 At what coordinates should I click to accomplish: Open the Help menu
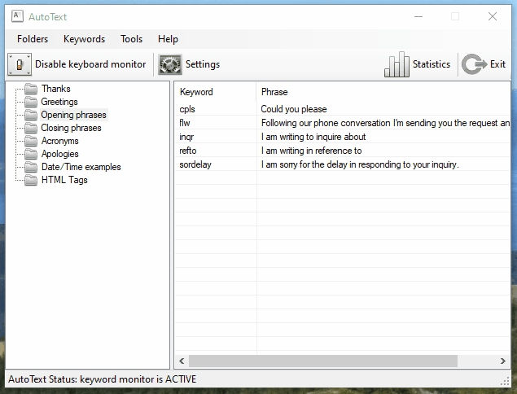pyautogui.click(x=168, y=39)
